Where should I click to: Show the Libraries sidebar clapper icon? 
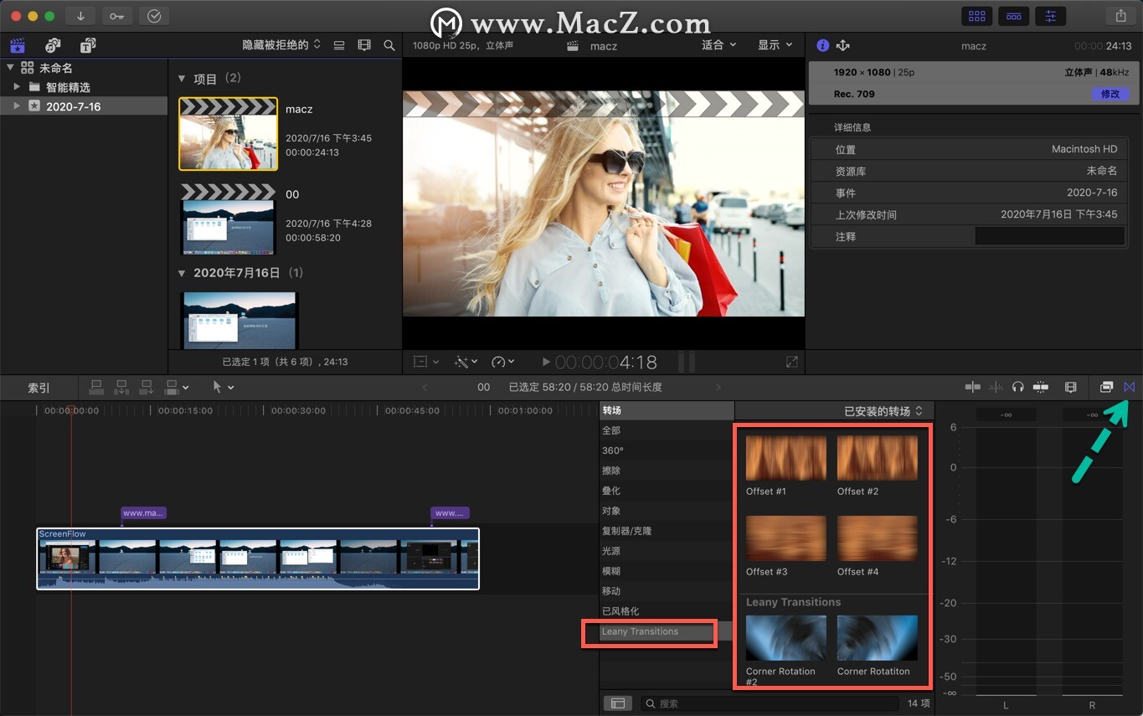point(18,45)
